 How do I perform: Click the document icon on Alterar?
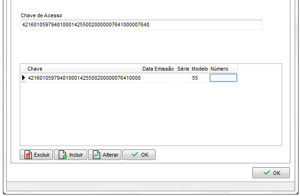click(96, 155)
